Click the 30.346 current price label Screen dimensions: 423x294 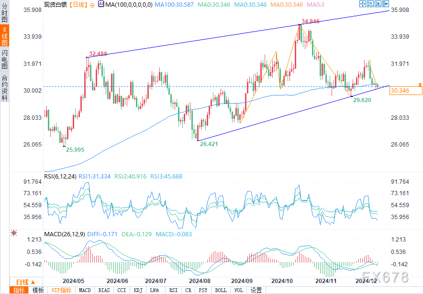click(406, 91)
